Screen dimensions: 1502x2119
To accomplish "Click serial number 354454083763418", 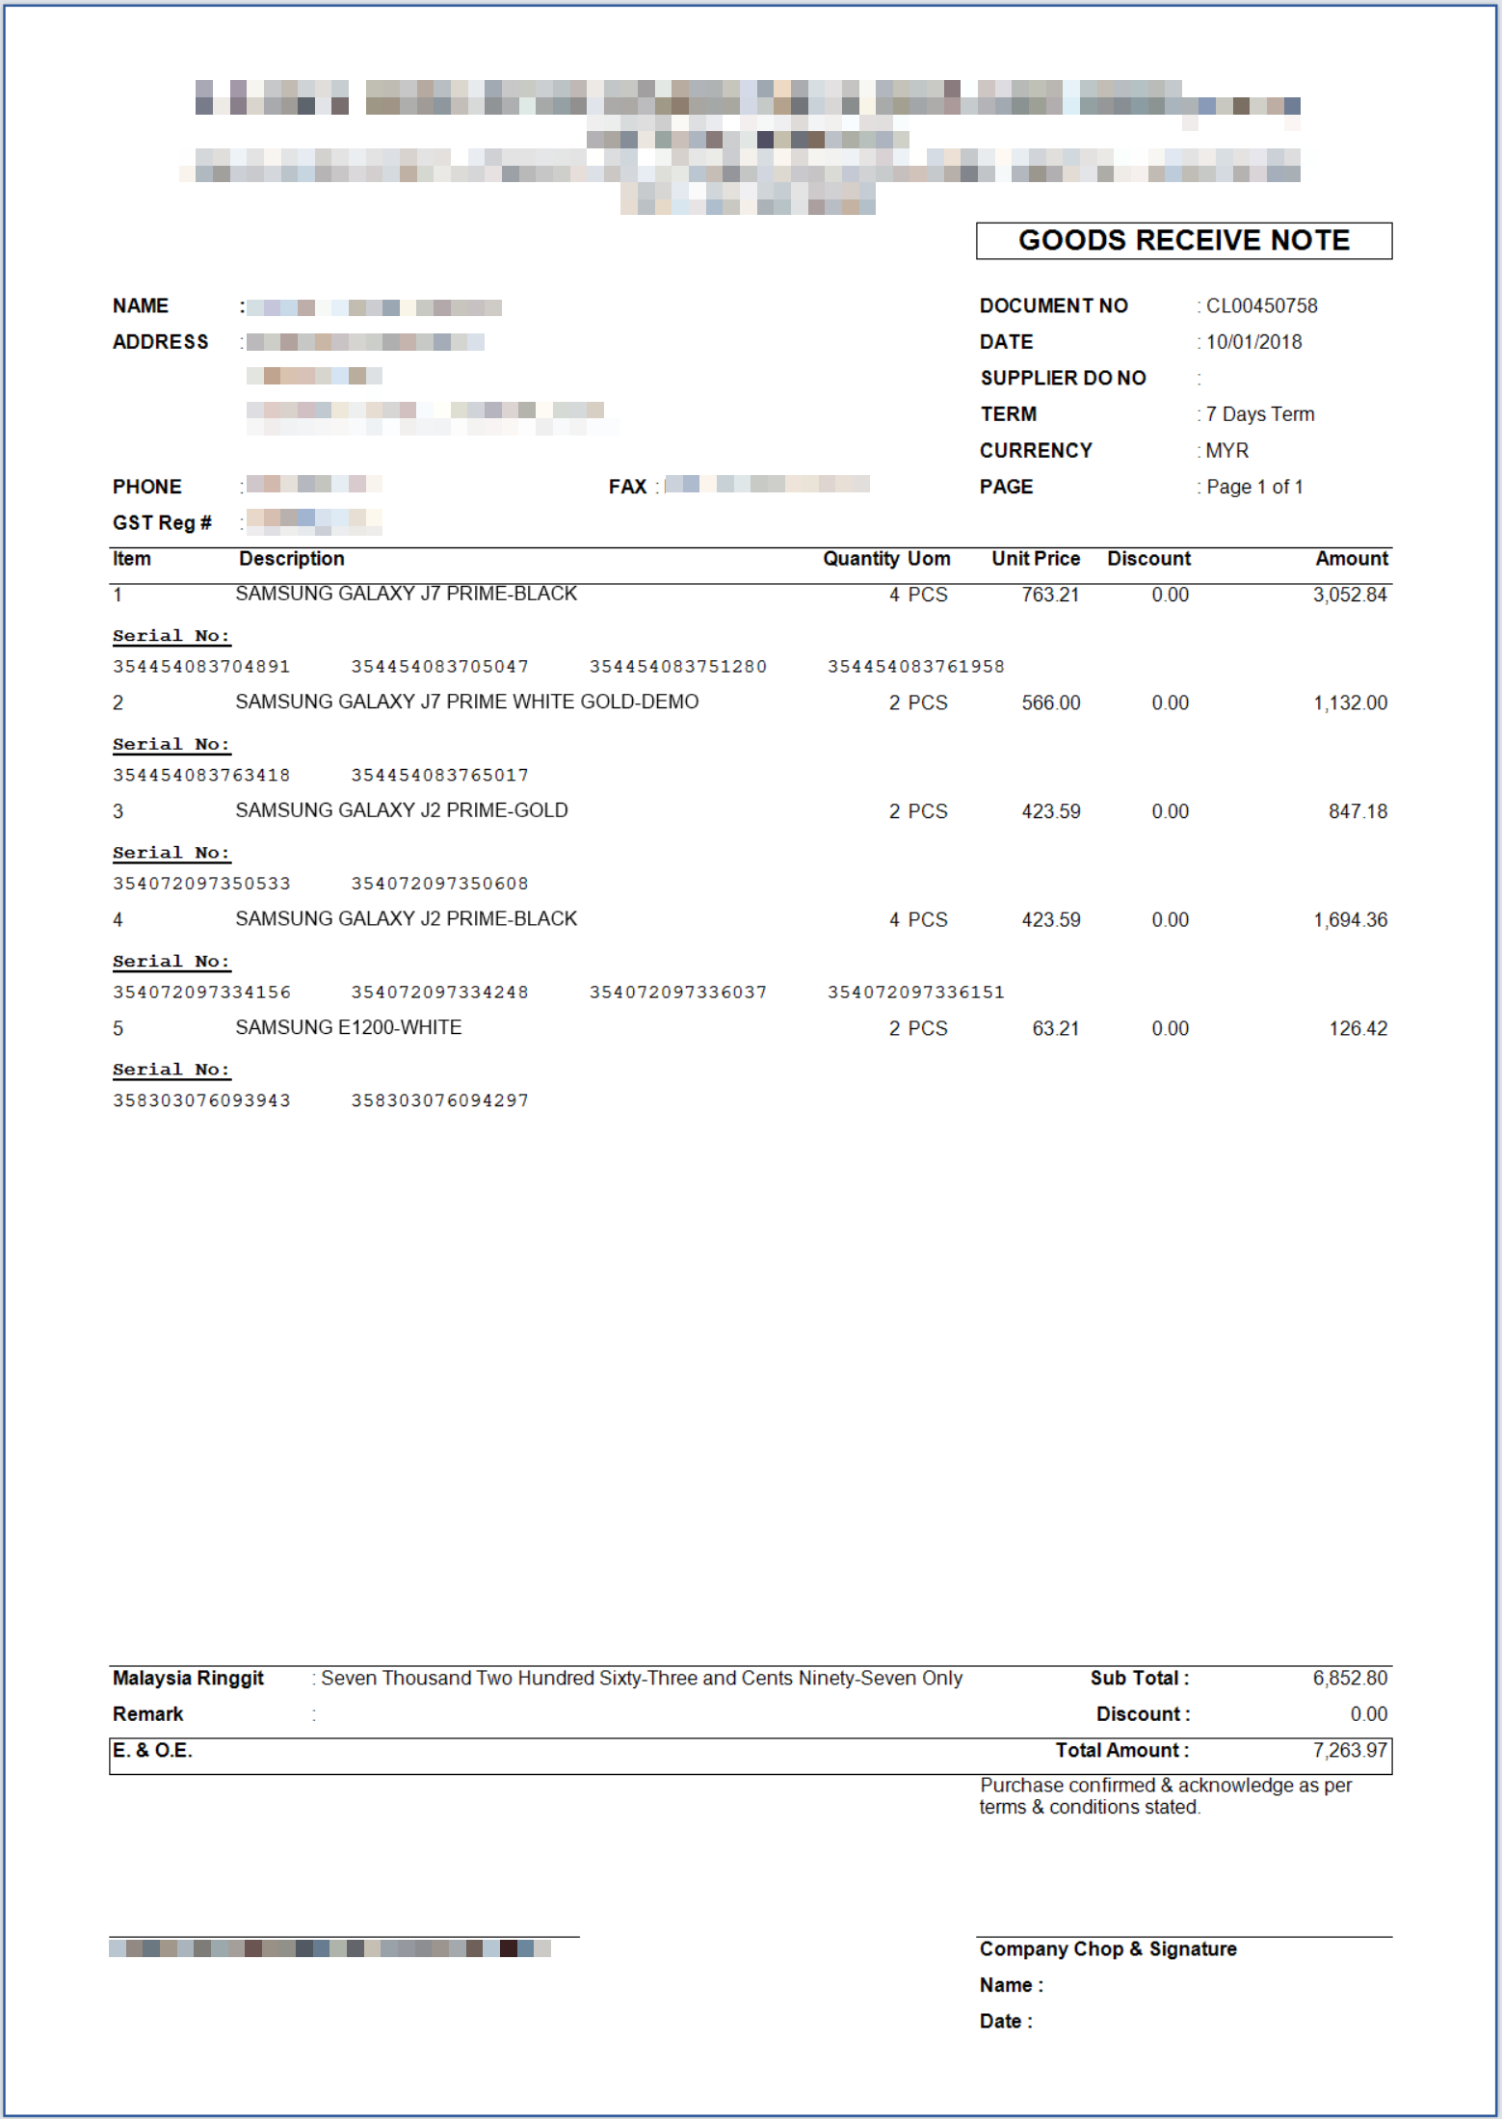I will click(x=201, y=775).
